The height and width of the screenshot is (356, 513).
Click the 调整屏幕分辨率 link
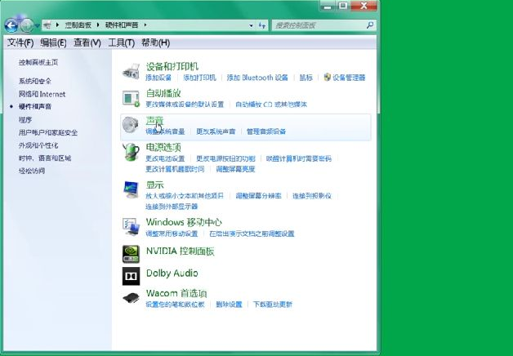(x=258, y=196)
